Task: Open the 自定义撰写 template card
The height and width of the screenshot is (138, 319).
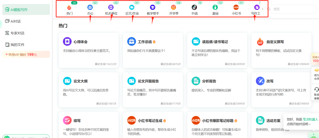Action: [281, 50]
